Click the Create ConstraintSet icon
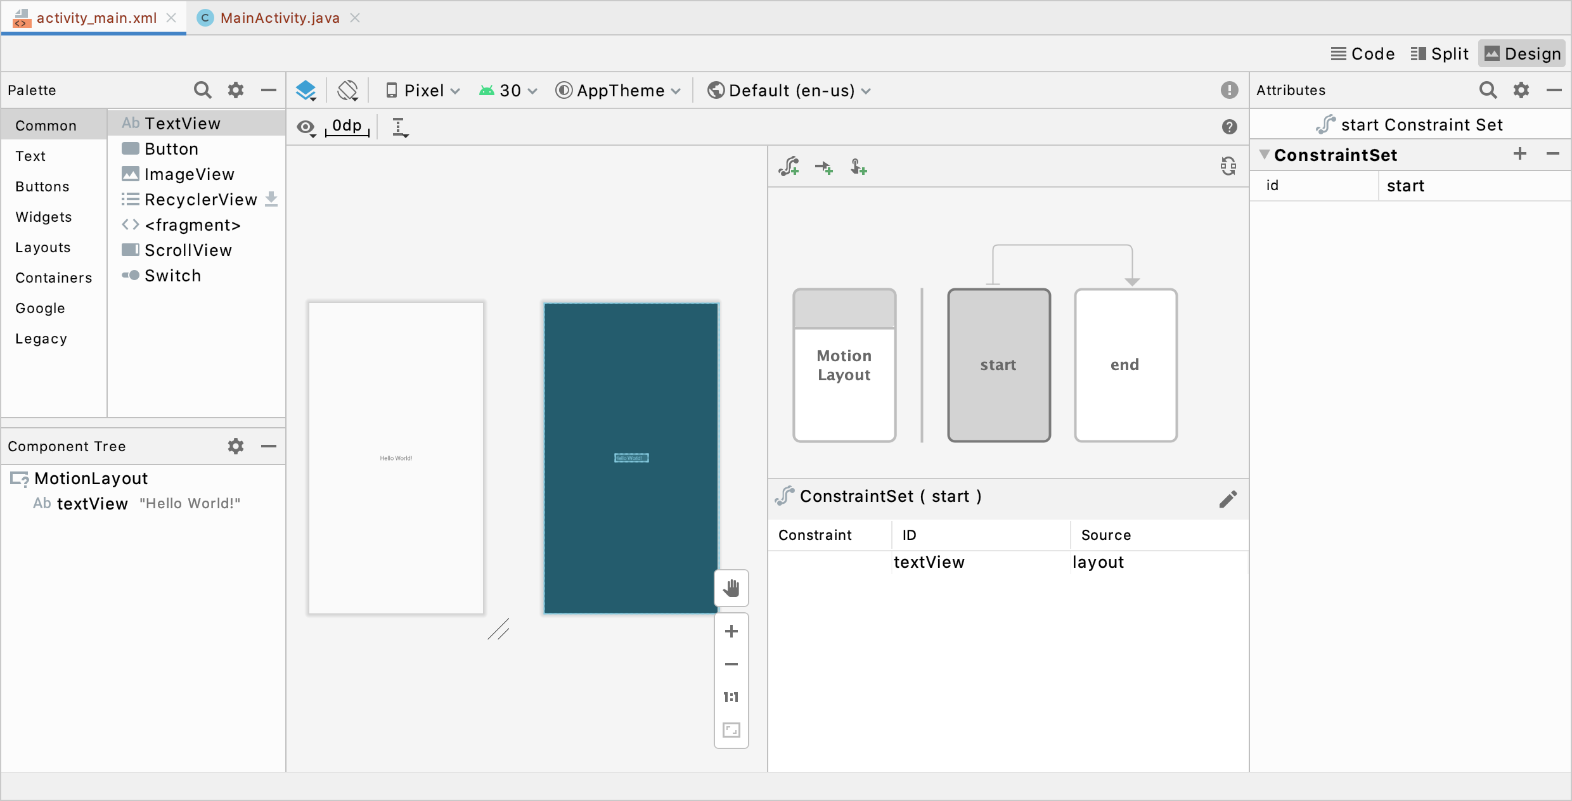The width and height of the screenshot is (1572, 801). 789,167
